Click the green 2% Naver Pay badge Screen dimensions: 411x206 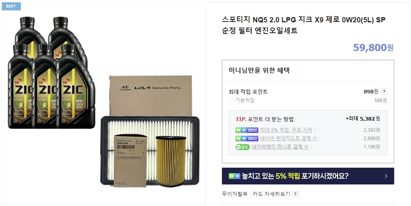coord(243,147)
